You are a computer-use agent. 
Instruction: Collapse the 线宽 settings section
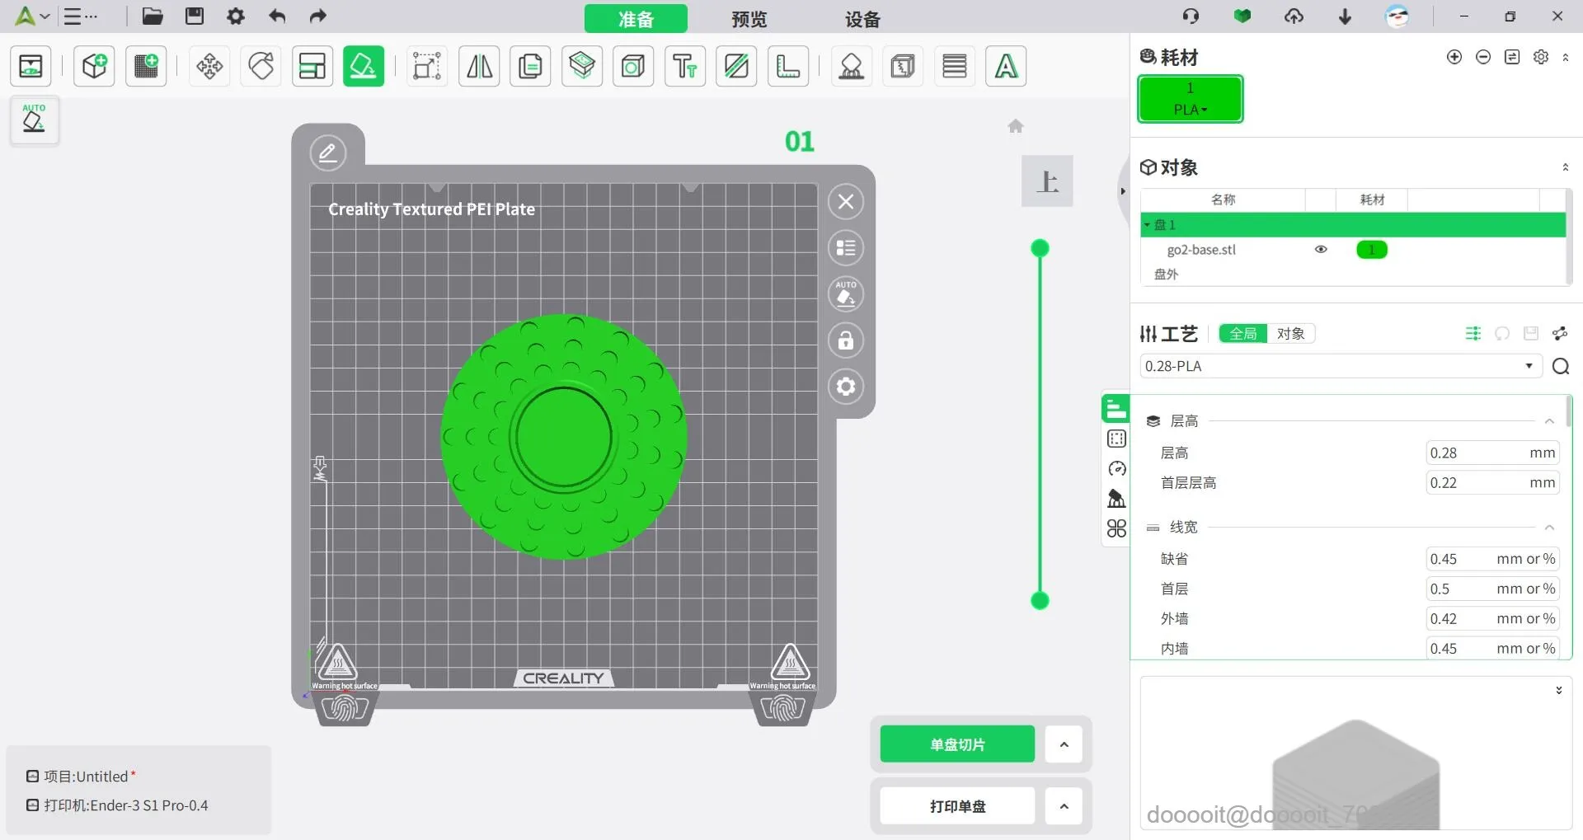point(1549,528)
